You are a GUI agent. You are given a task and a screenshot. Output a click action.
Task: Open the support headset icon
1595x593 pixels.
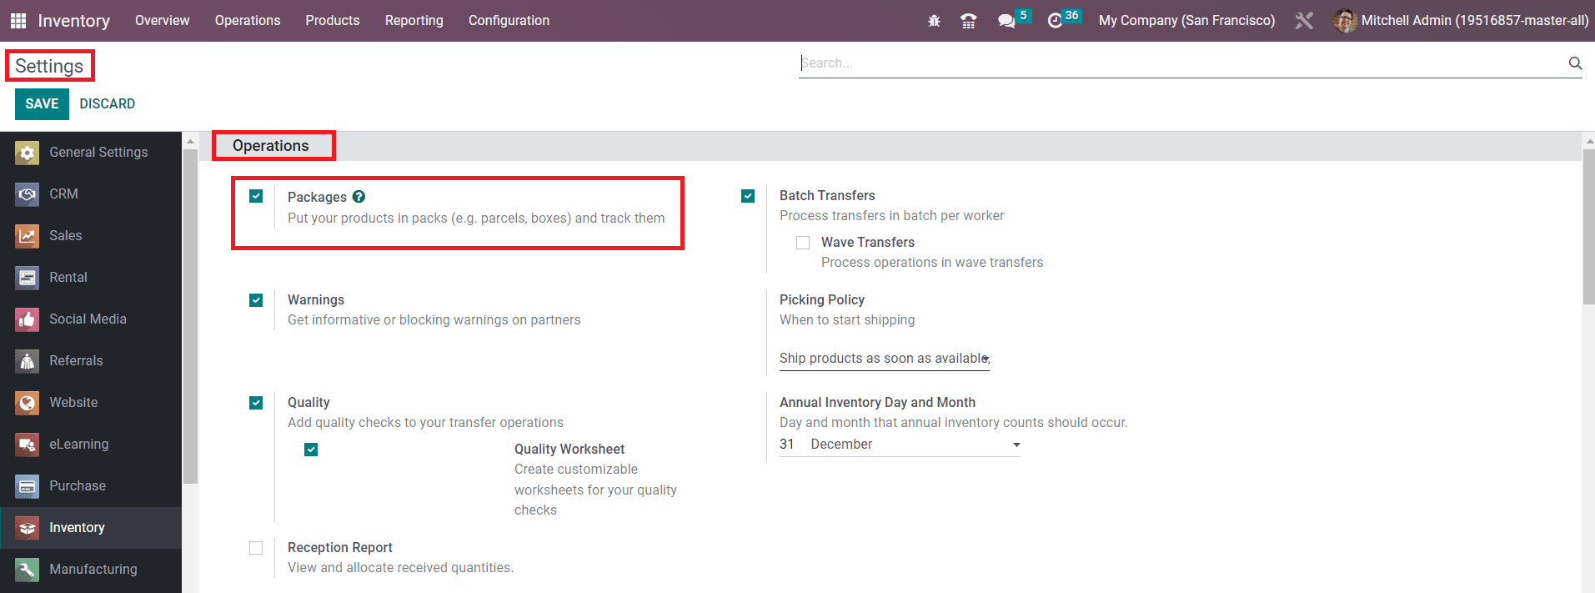tap(969, 21)
